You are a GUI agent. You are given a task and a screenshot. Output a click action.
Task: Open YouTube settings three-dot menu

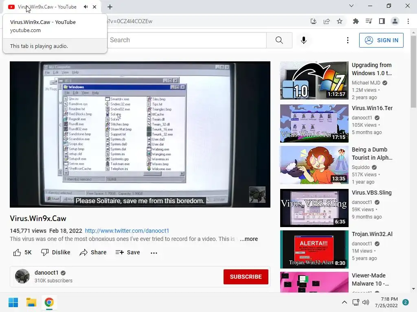(x=348, y=40)
